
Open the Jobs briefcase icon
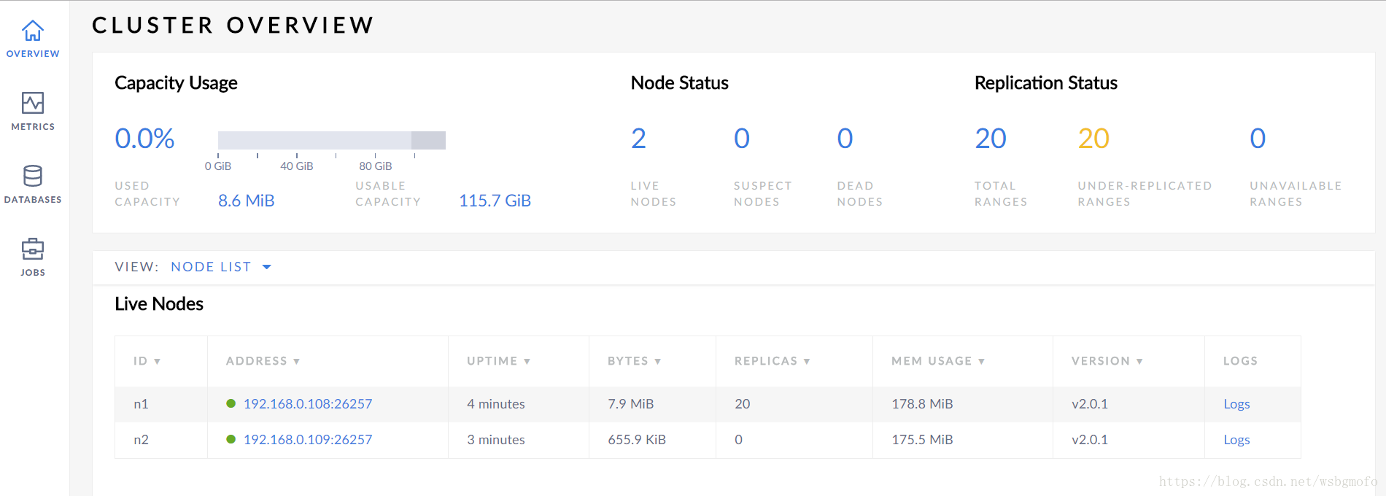coord(33,249)
